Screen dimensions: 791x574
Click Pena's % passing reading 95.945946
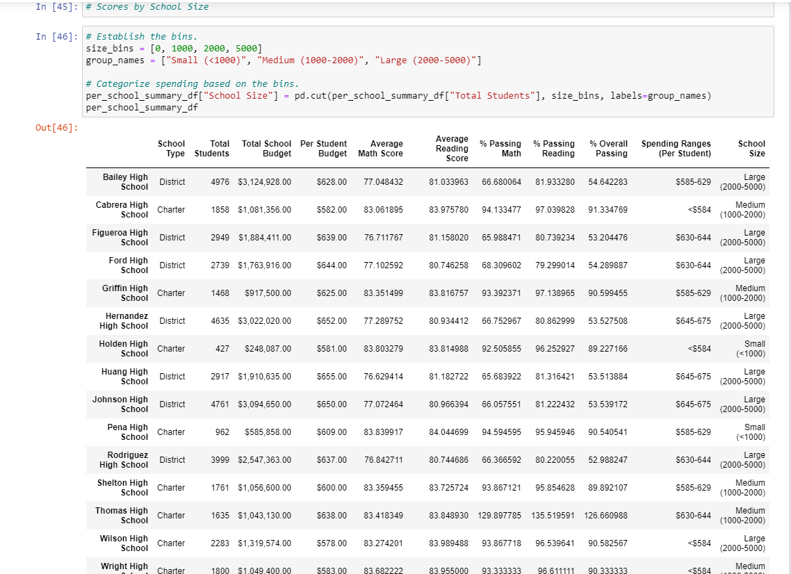point(555,432)
